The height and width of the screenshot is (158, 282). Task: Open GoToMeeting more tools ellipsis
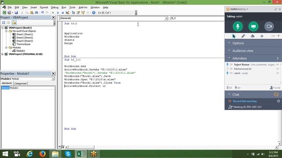(273, 36)
